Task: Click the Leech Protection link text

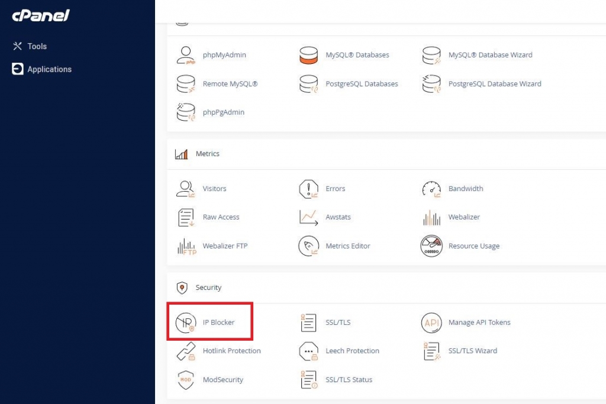Action: [352, 351]
